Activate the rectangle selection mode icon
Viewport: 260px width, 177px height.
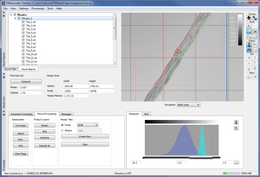pyautogui.click(x=249, y=31)
